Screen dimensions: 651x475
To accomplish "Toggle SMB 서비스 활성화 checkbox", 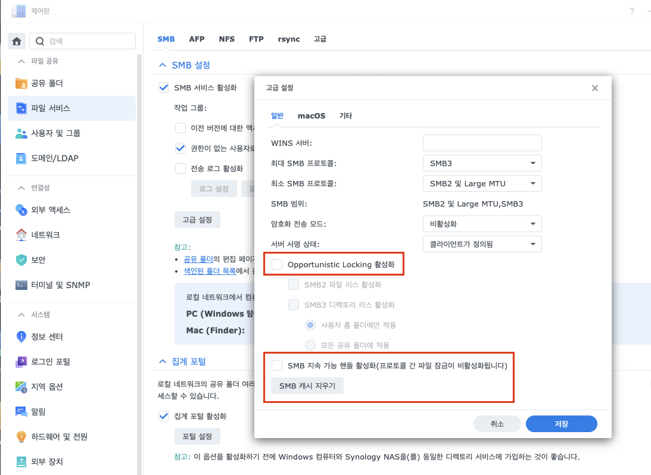I will pyautogui.click(x=164, y=87).
